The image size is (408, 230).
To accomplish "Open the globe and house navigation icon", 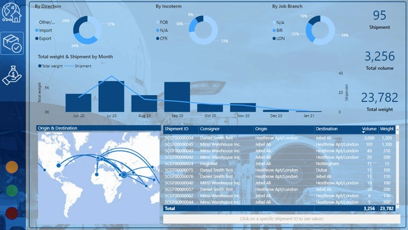I will [11, 13].
